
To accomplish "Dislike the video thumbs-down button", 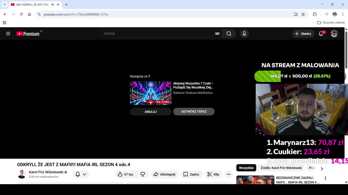I will [x=143, y=174].
